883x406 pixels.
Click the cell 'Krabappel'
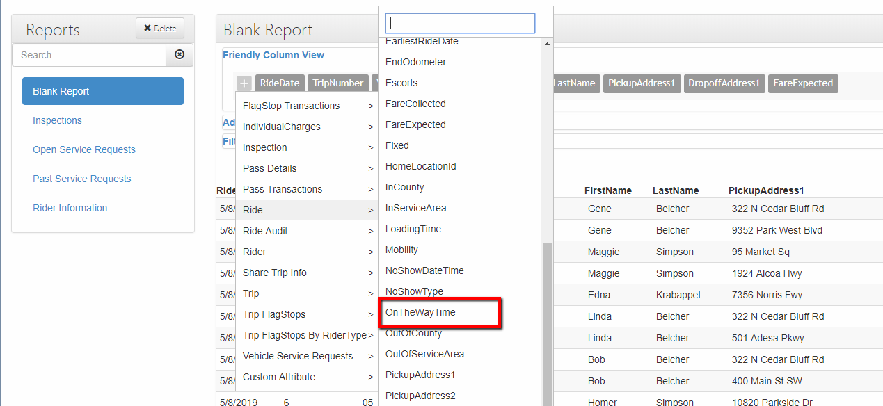click(x=678, y=295)
